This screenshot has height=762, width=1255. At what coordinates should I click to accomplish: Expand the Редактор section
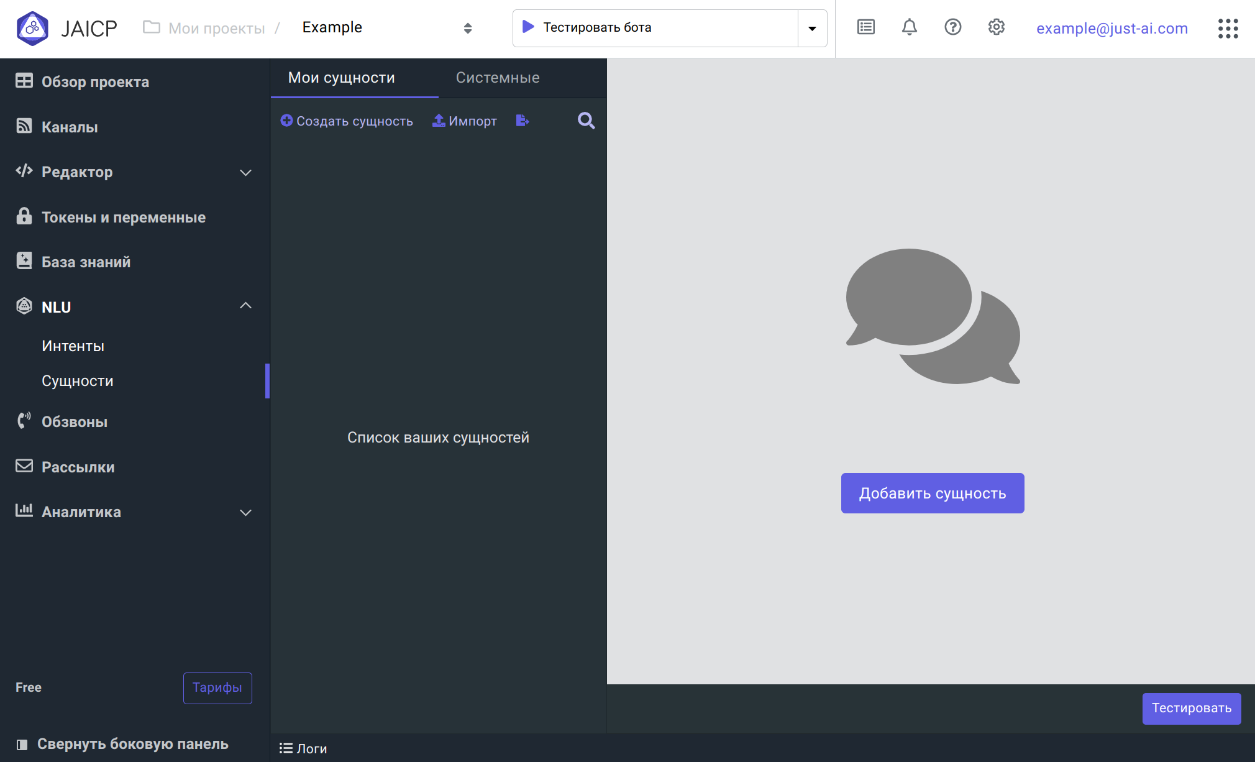click(x=245, y=172)
